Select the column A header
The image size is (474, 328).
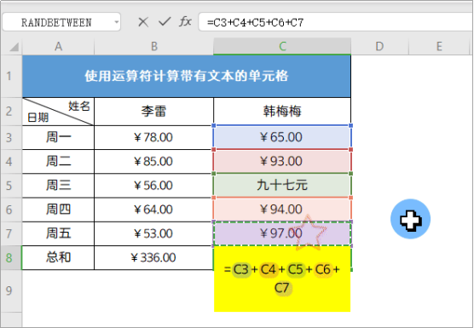[58, 47]
